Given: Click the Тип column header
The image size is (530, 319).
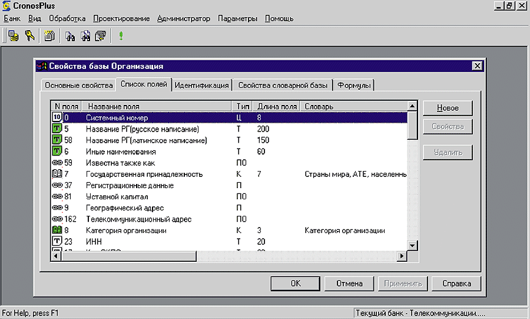Looking at the screenshot, I should pos(243,106).
